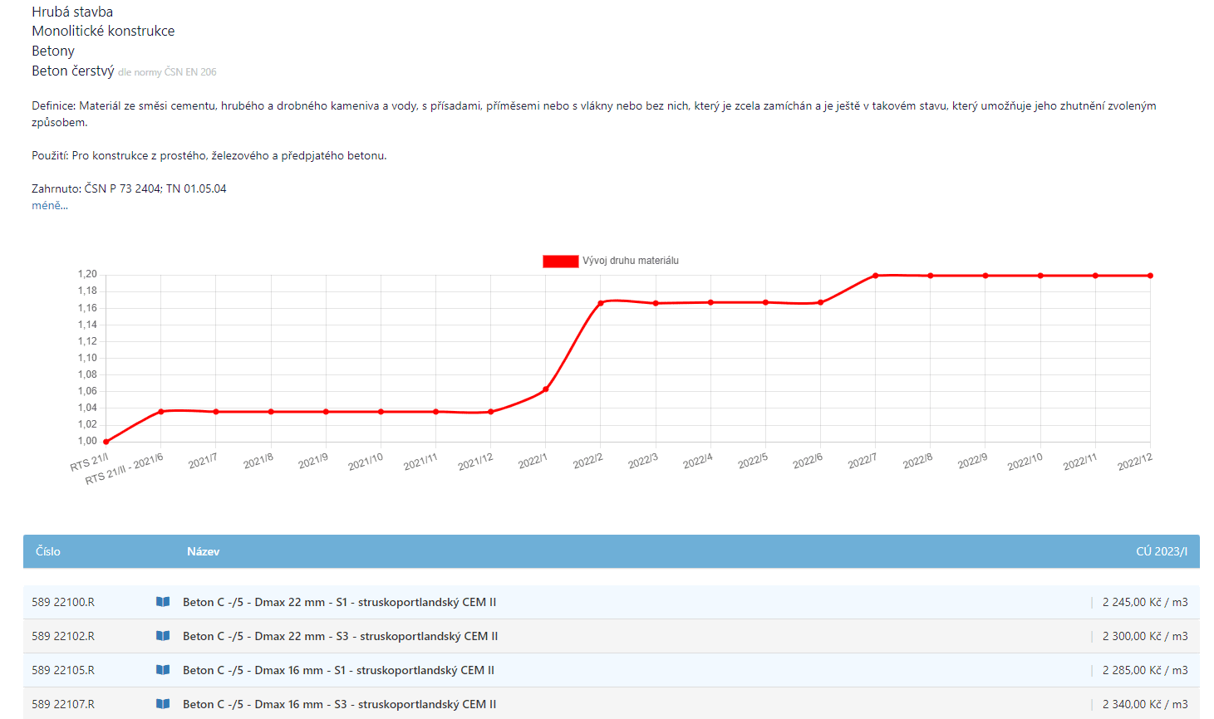This screenshot has height=719, width=1214.
Task: Click the Zahrnuto: ČSN P 73 2404 line
Action: tap(129, 188)
